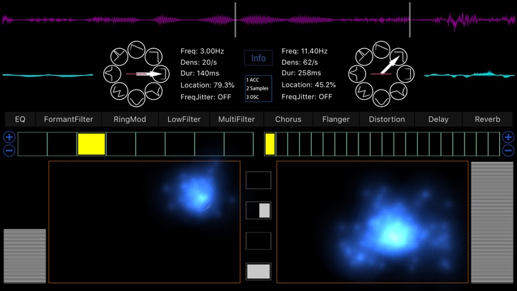Select second vertical marker on magenta waveform

click(x=410, y=20)
